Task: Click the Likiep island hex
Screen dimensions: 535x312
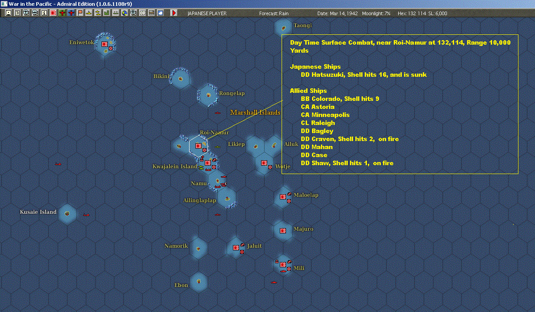Action: point(255,146)
